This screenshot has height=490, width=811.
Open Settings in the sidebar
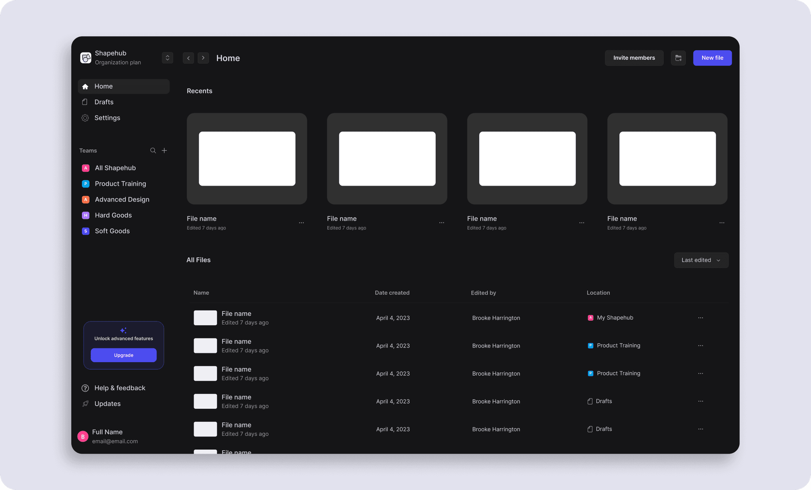[107, 118]
